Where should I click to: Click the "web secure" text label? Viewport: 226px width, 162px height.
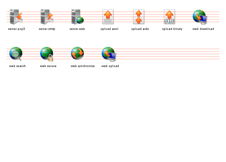pos(48,66)
